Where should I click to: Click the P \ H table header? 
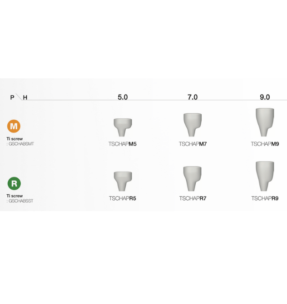coord(19,97)
